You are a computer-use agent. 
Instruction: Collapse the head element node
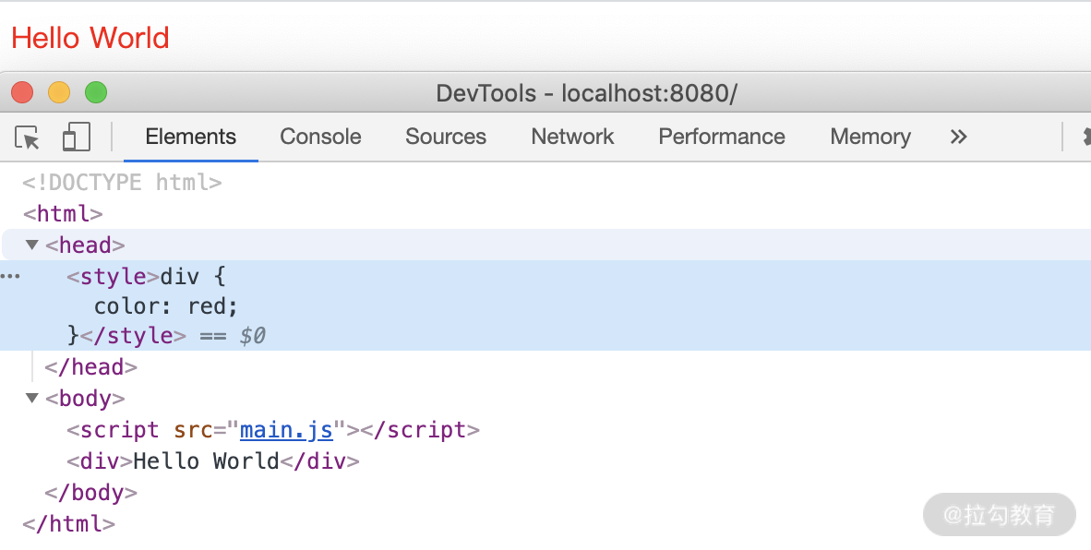32,245
